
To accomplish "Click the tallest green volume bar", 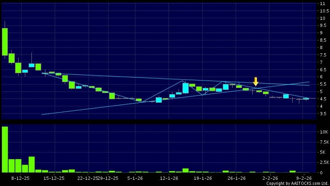I will [5, 149].
